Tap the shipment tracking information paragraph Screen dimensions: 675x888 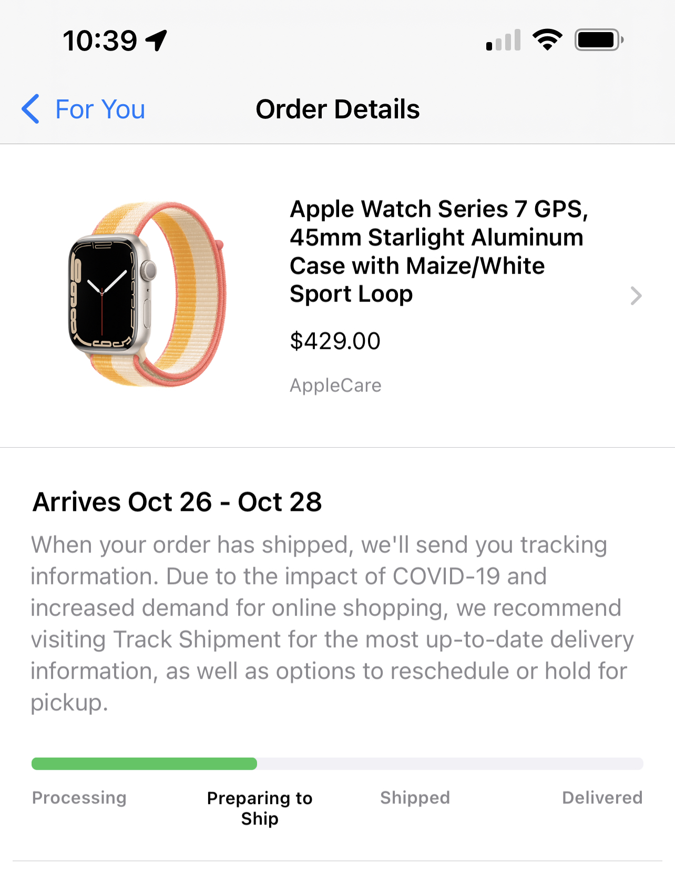[x=331, y=623]
